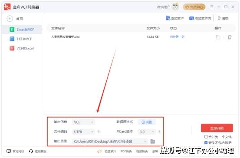
Task: Click the help icon next to 文件编码
Action: [99, 132]
